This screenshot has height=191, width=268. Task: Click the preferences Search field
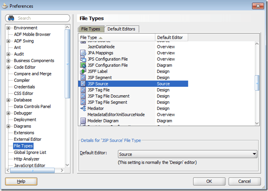[41, 18]
